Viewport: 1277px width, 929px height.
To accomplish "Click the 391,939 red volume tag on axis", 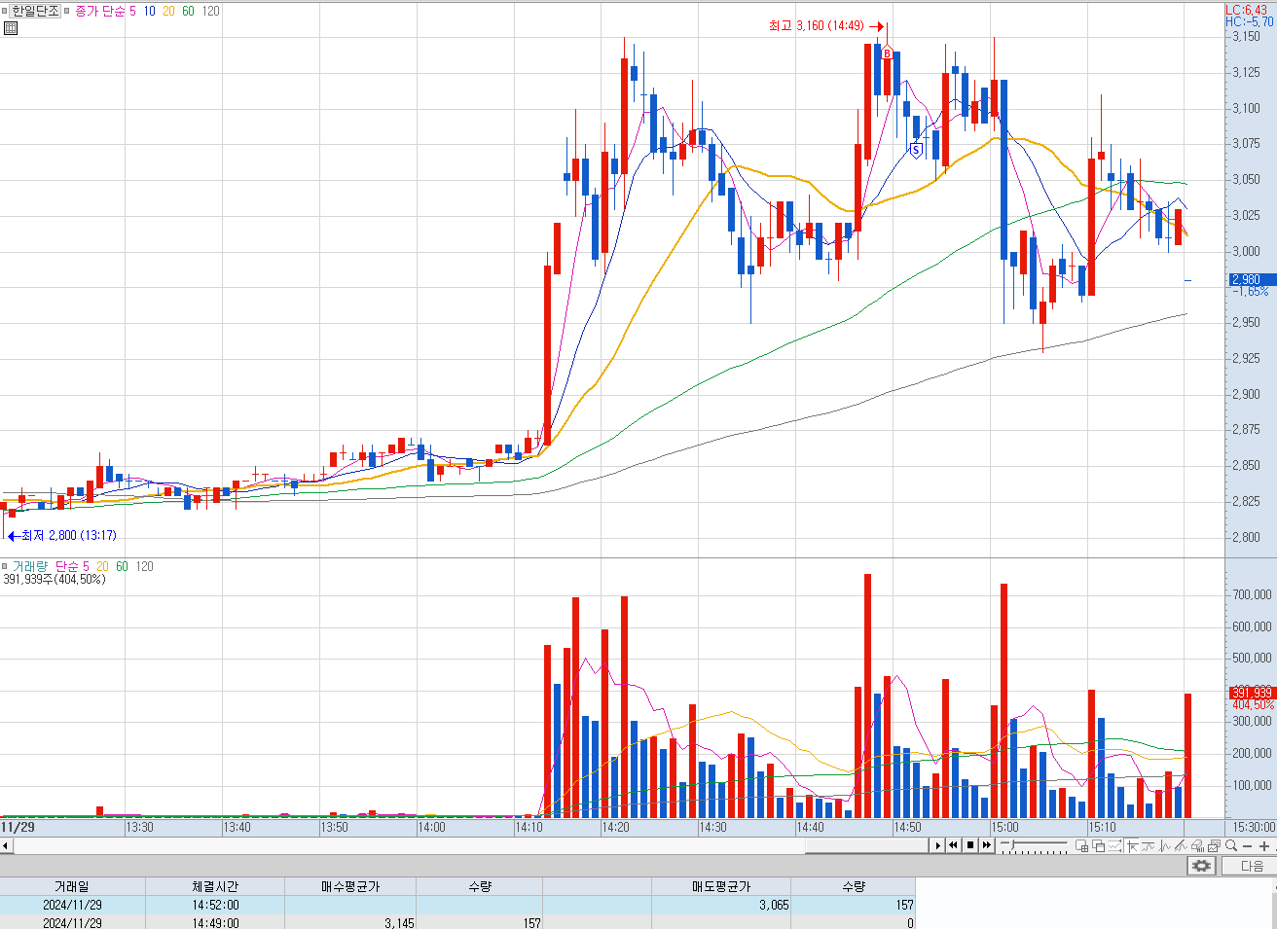I will [x=1252, y=694].
